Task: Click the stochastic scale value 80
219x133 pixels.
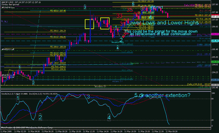Action: tap(213, 99)
